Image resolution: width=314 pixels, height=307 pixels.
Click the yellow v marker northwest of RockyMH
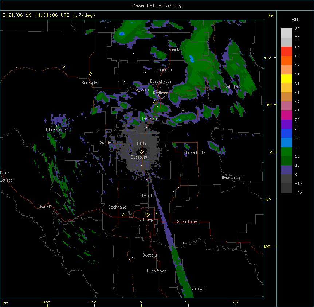pos(64,67)
